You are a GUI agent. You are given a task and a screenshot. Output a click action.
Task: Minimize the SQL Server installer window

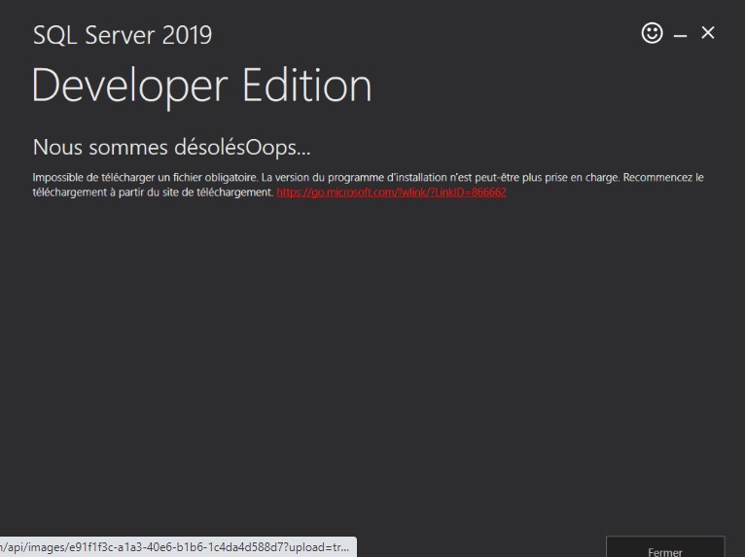[680, 36]
